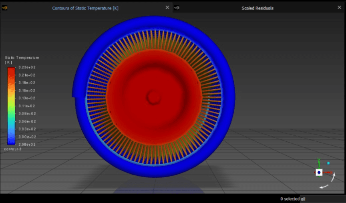346x203 pixels.
Task: Click the green Y axis of triad
Action: pos(319,164)
